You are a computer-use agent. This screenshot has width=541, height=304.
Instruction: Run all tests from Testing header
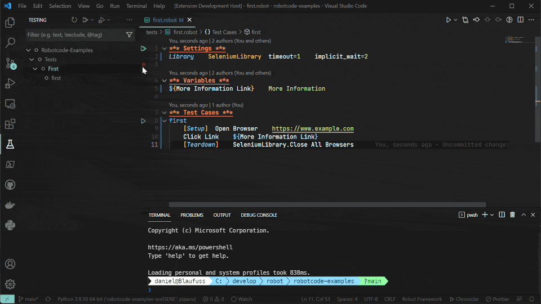coord(85,20)
